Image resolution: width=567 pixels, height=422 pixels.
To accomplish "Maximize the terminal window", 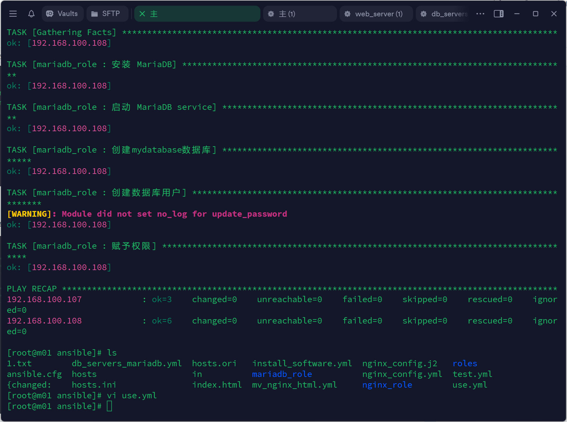I will point(536,14).
